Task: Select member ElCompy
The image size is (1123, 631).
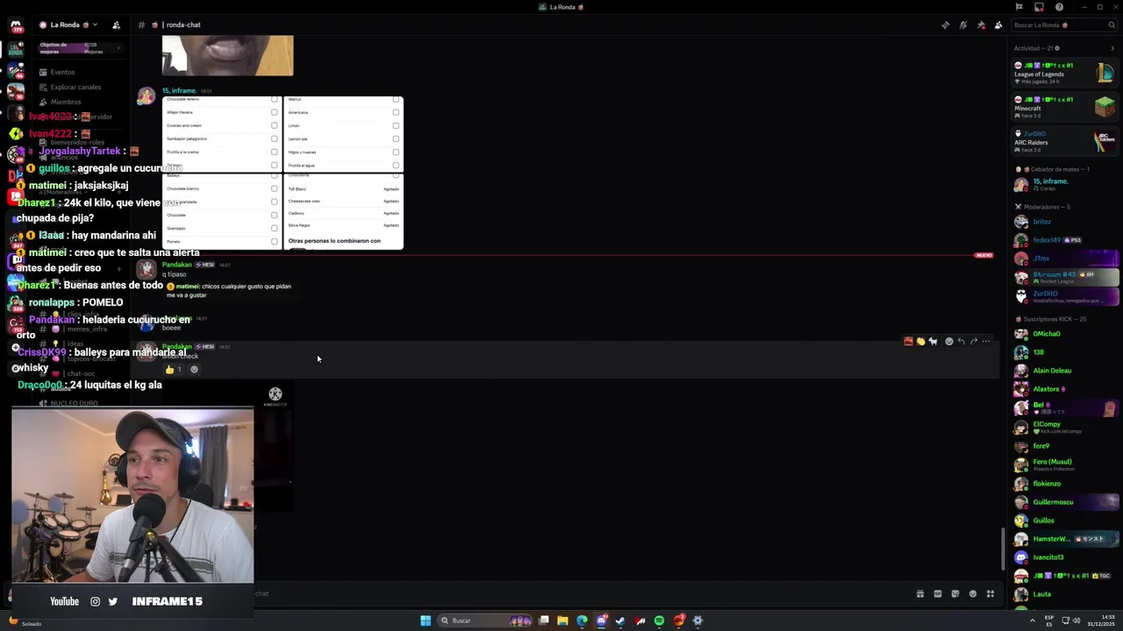Action: (x=1065, y=427)
